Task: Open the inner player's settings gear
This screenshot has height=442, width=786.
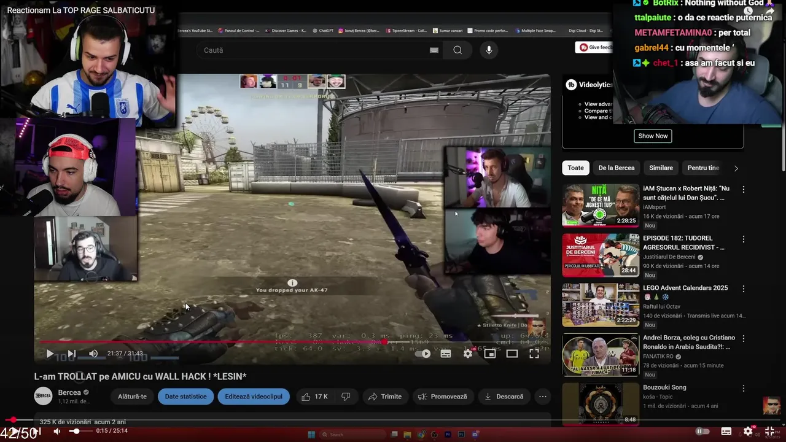Action: 468,354
